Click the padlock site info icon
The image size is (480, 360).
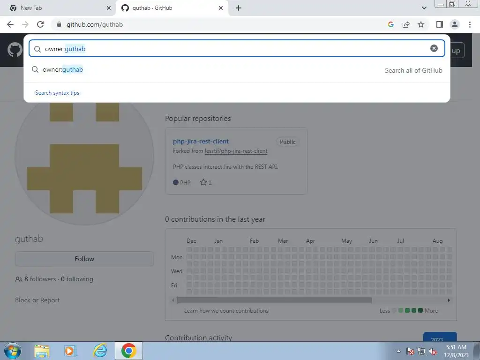[x=59, y=24]
